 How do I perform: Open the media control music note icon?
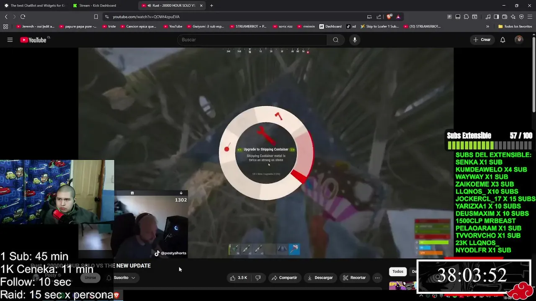(488, 17)
